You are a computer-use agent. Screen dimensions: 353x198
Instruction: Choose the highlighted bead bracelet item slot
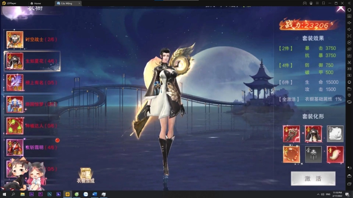291,154
